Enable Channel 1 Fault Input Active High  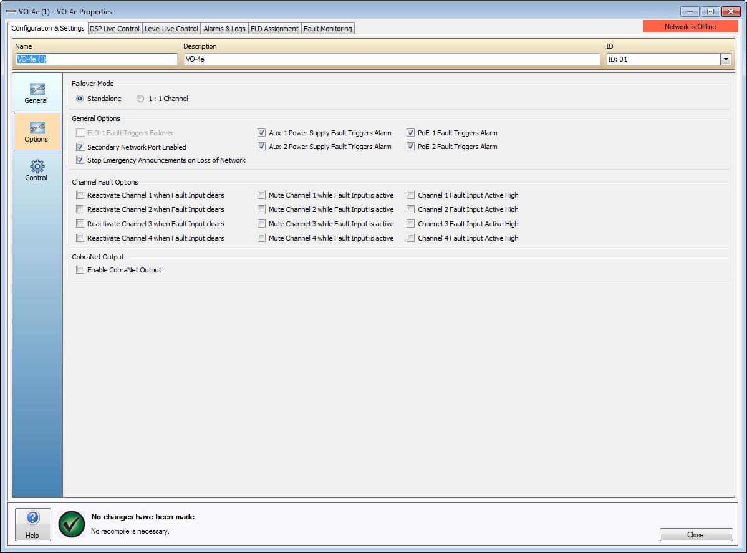411,195
